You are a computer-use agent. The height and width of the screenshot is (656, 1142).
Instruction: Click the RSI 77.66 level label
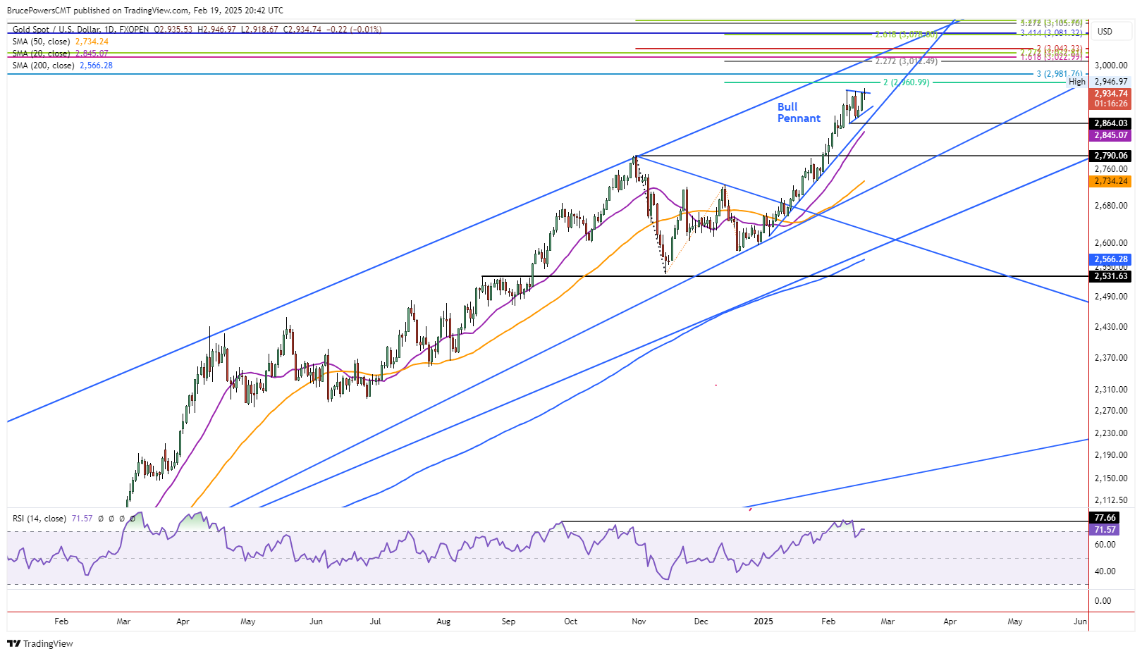1105,518
